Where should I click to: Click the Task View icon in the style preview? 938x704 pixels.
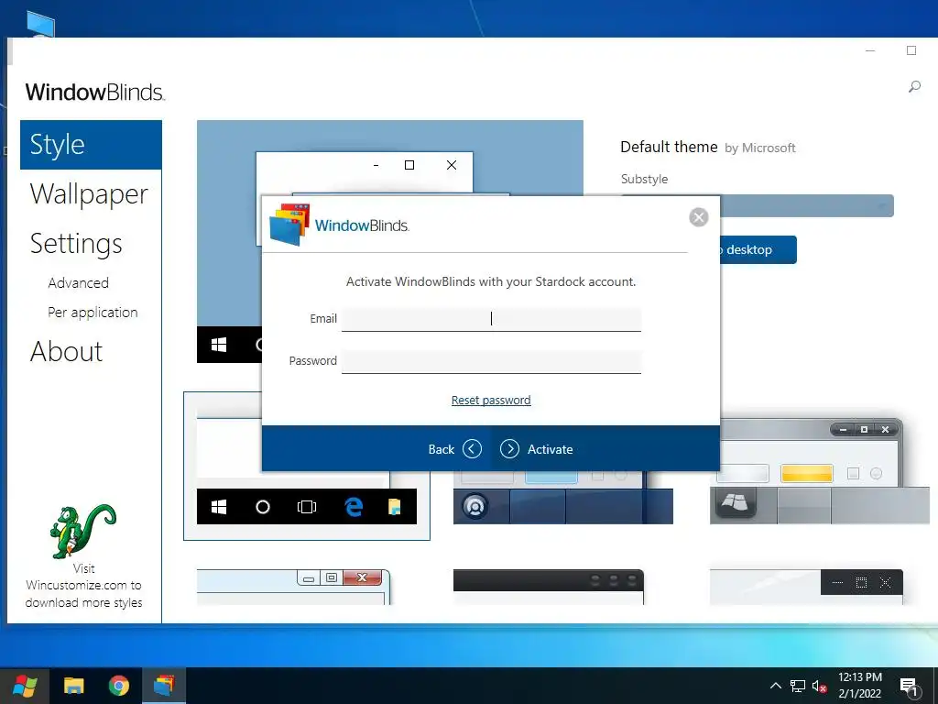[x=307, y=507]
